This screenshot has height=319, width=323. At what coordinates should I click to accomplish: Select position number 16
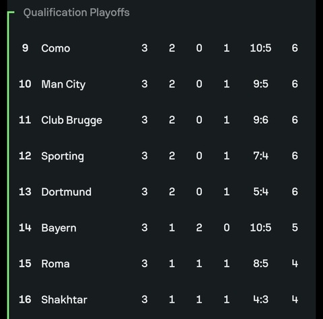tap(25, 299)
